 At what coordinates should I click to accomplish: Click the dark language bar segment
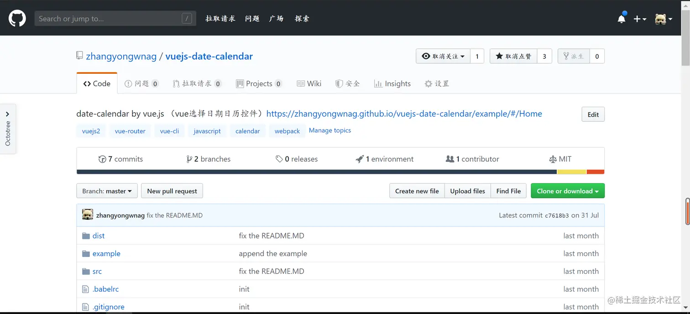pyautogui.click(x=317, y=172)
